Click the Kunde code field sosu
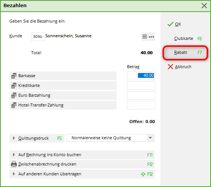 pyautogui.click(x=38, y=36)
